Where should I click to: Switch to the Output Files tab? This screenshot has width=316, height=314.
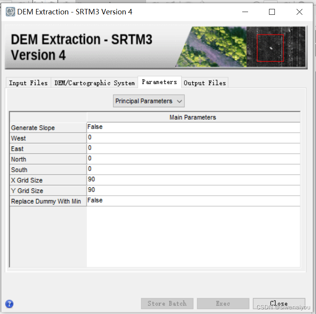pyautogui.click(x=205, y=82)
